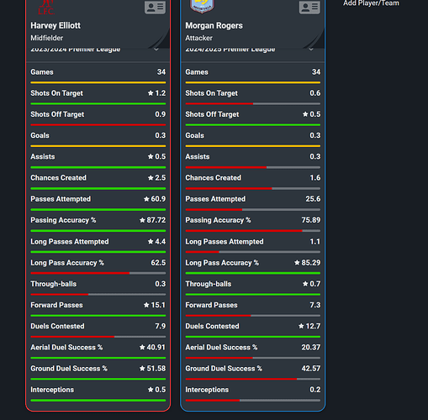Select Morgan Rogers' Goals label
The height and width of the screenshot is (420, 428).
(194, 135)
